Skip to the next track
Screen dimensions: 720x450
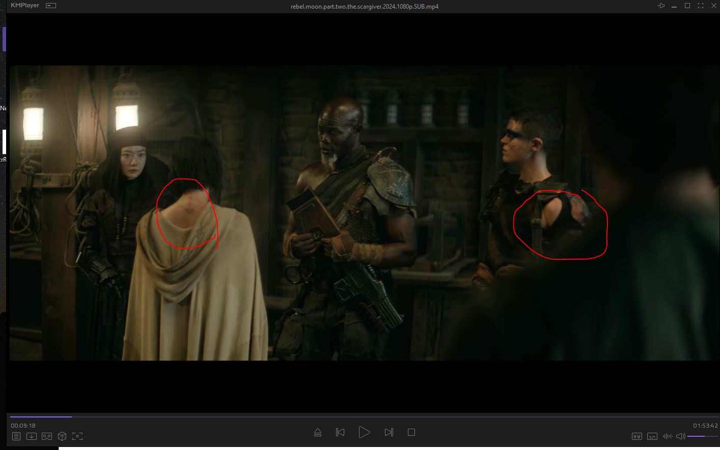click(389, 432)
